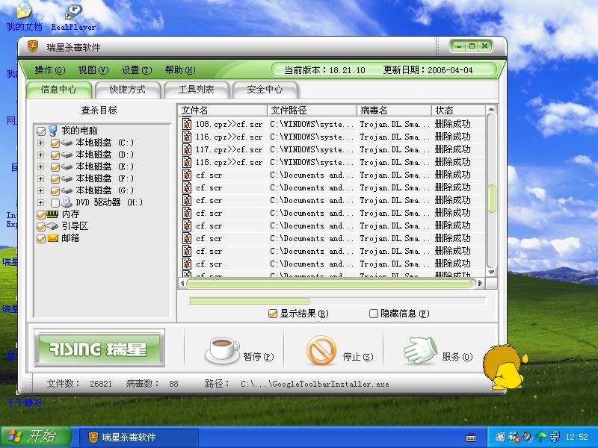Click the virus file icon for 108.cpz>>cf.scr
The image size is (598, 448).
(187, 124)
